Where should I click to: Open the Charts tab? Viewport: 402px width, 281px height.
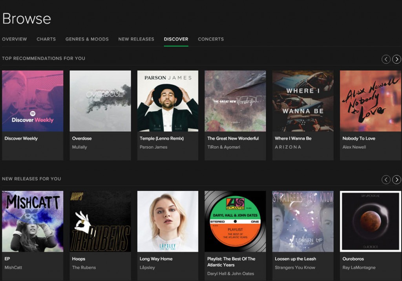(46, 39)
